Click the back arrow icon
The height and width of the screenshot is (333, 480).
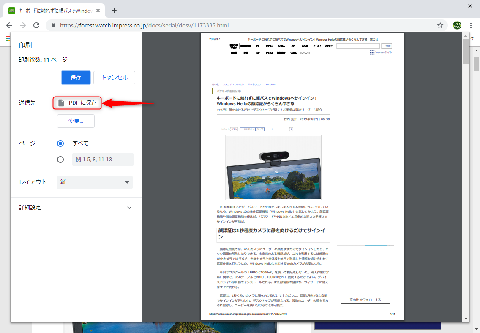click(x=9, y=25)
